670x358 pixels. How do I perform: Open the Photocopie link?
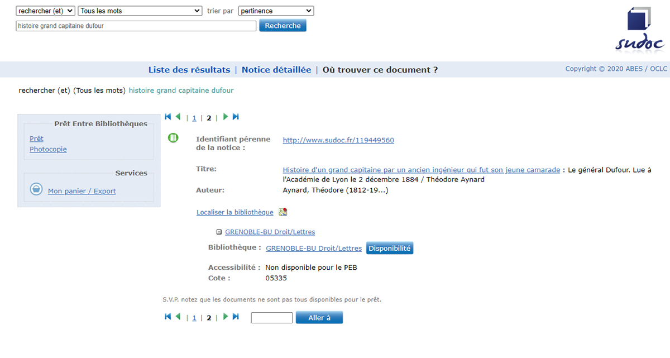pyautogui.click(x=48, y=149)
